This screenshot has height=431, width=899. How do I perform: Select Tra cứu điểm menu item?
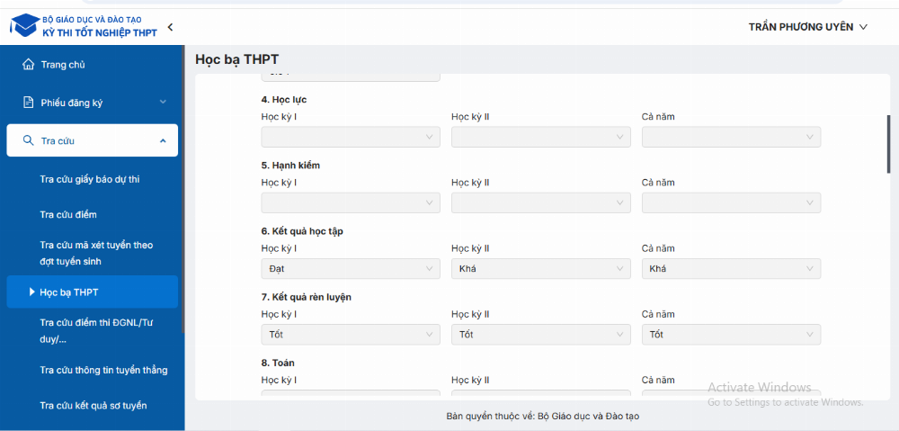(68, 215)
